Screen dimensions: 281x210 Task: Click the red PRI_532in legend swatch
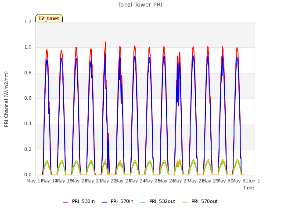65,202
